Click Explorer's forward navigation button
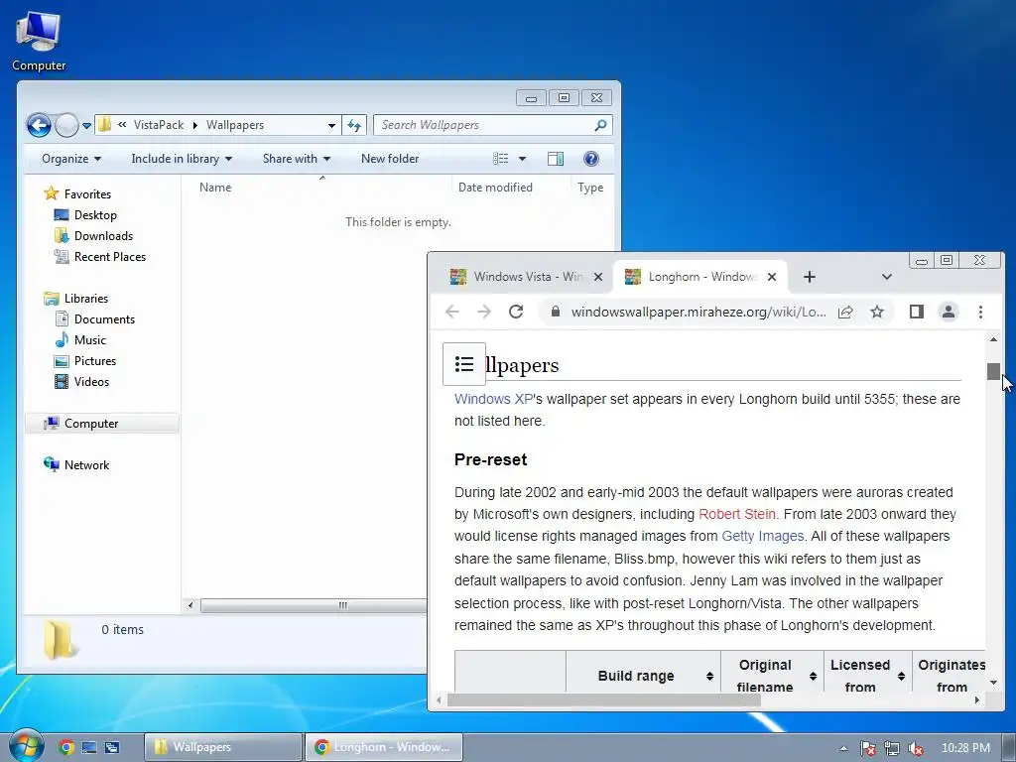Screen dimensions: 1016x762 [66, 125]
